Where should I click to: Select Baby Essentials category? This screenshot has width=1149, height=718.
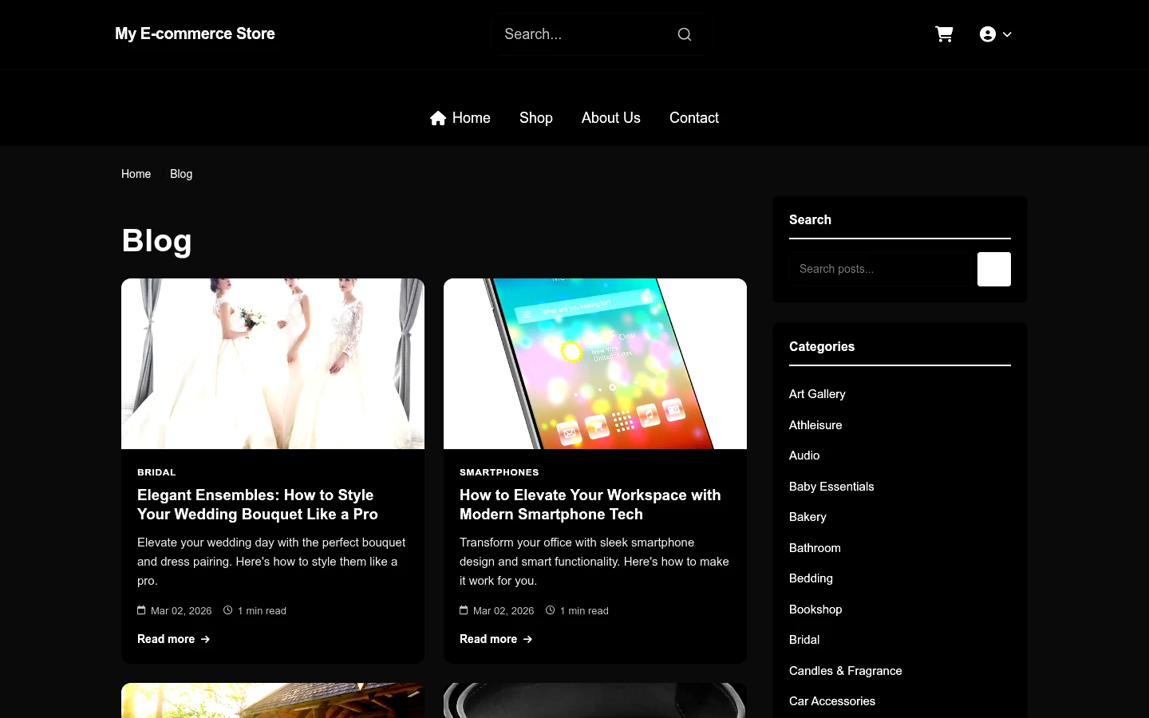[831, 487]
